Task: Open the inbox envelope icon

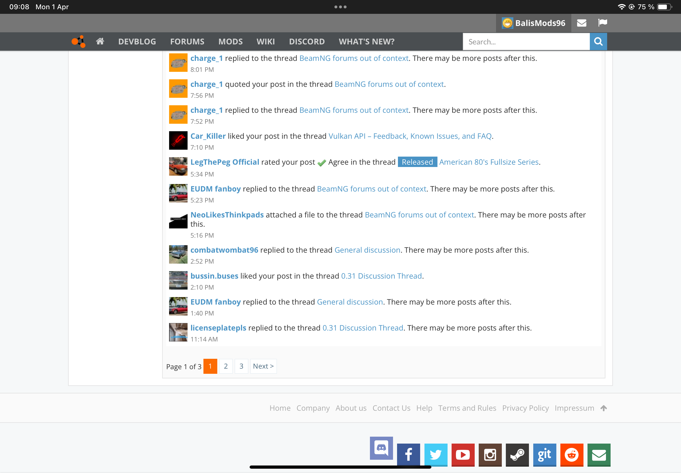Action: [x=581, y=23]
